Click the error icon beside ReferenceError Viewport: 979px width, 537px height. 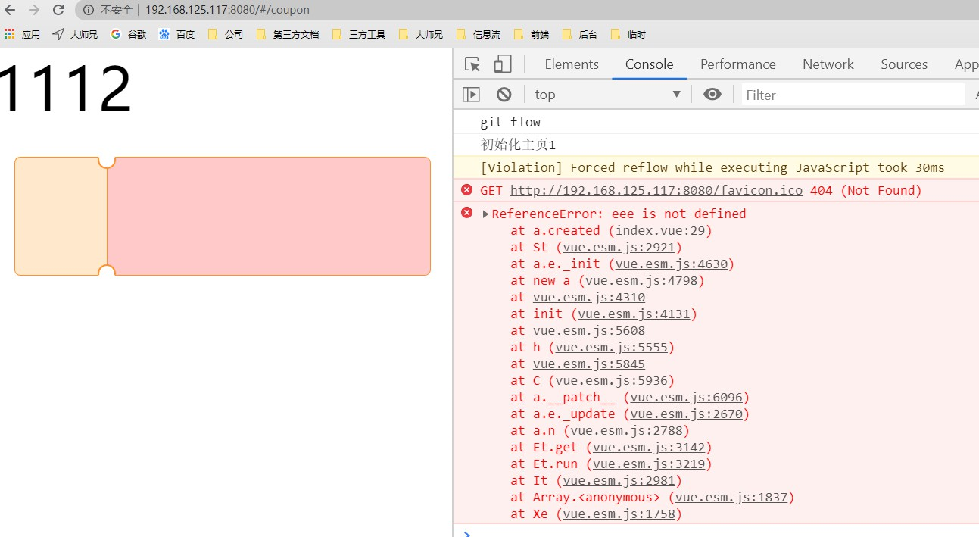[x=466, y=213]
